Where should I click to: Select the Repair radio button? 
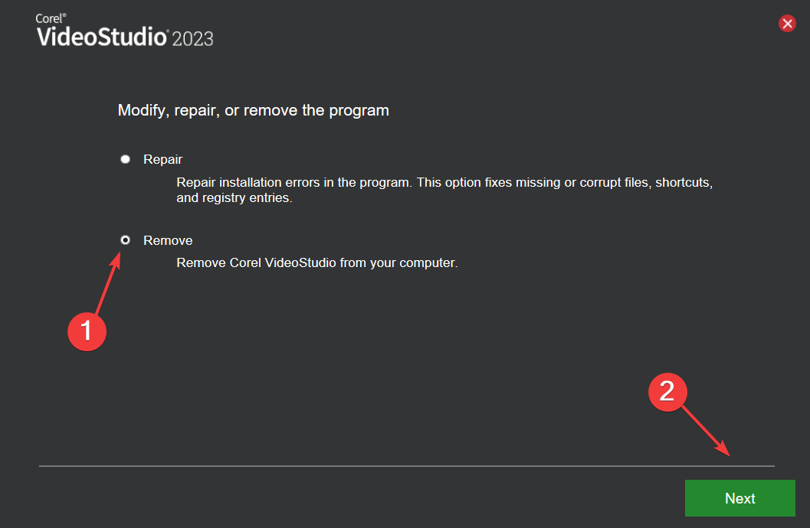[125, 159]
